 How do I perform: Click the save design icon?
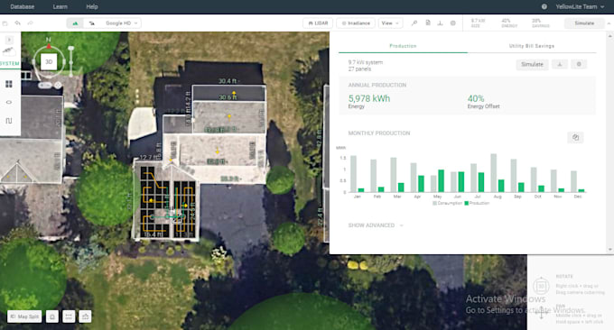5,23
